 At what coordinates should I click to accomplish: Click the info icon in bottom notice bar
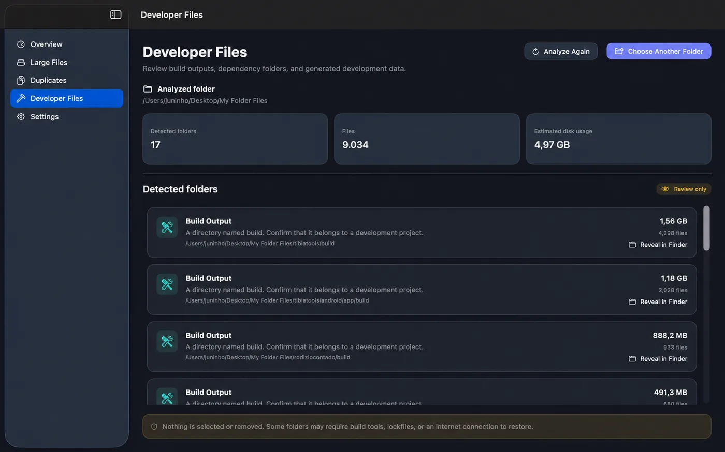click(154, 427)
